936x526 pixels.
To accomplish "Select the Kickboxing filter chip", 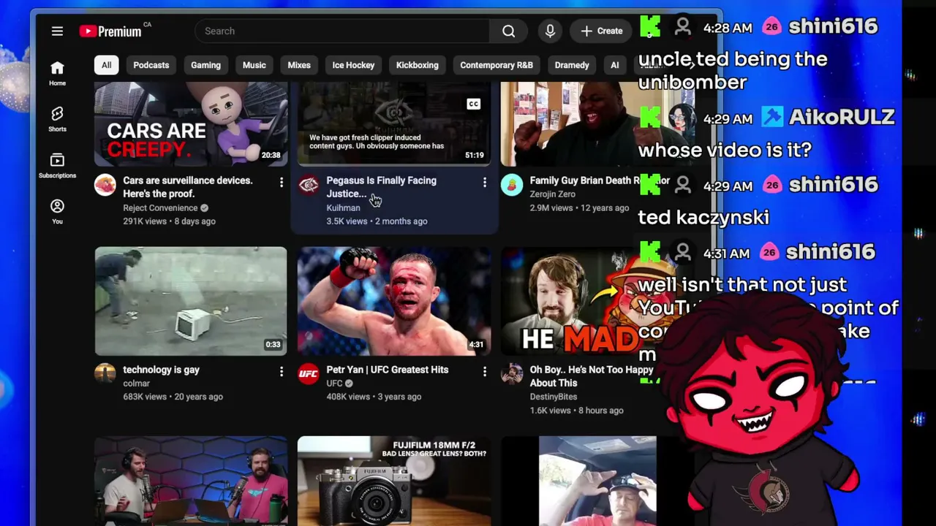I will [417, 65].
